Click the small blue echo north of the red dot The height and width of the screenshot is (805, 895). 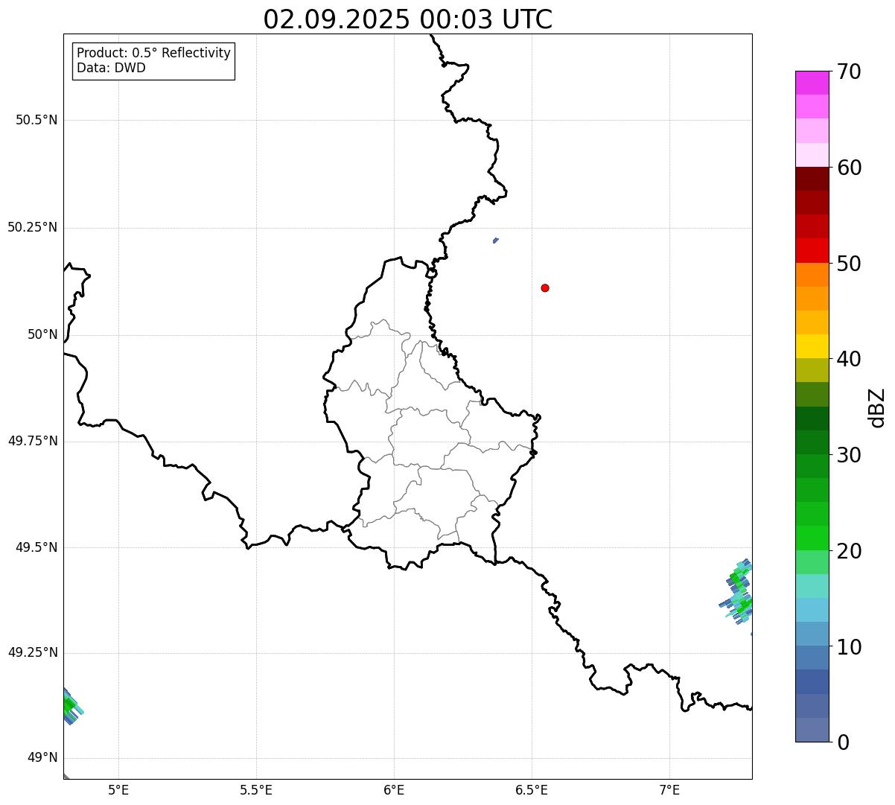point(496,240)
